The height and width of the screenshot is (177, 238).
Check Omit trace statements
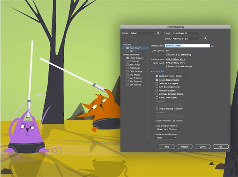click(x=157, y=87)
